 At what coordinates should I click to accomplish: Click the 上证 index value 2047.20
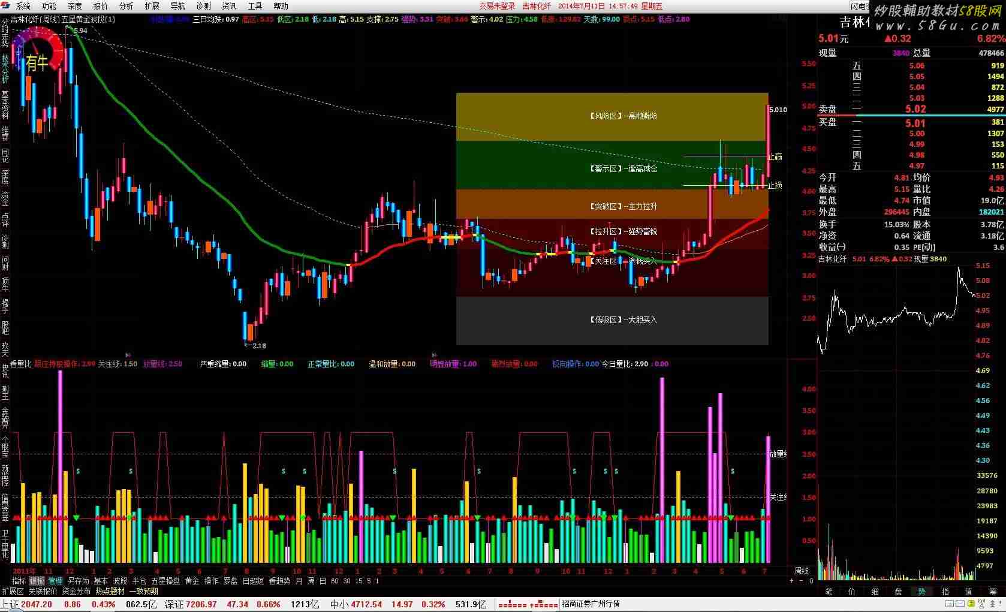pyautogui.click(x=37, y=604)
